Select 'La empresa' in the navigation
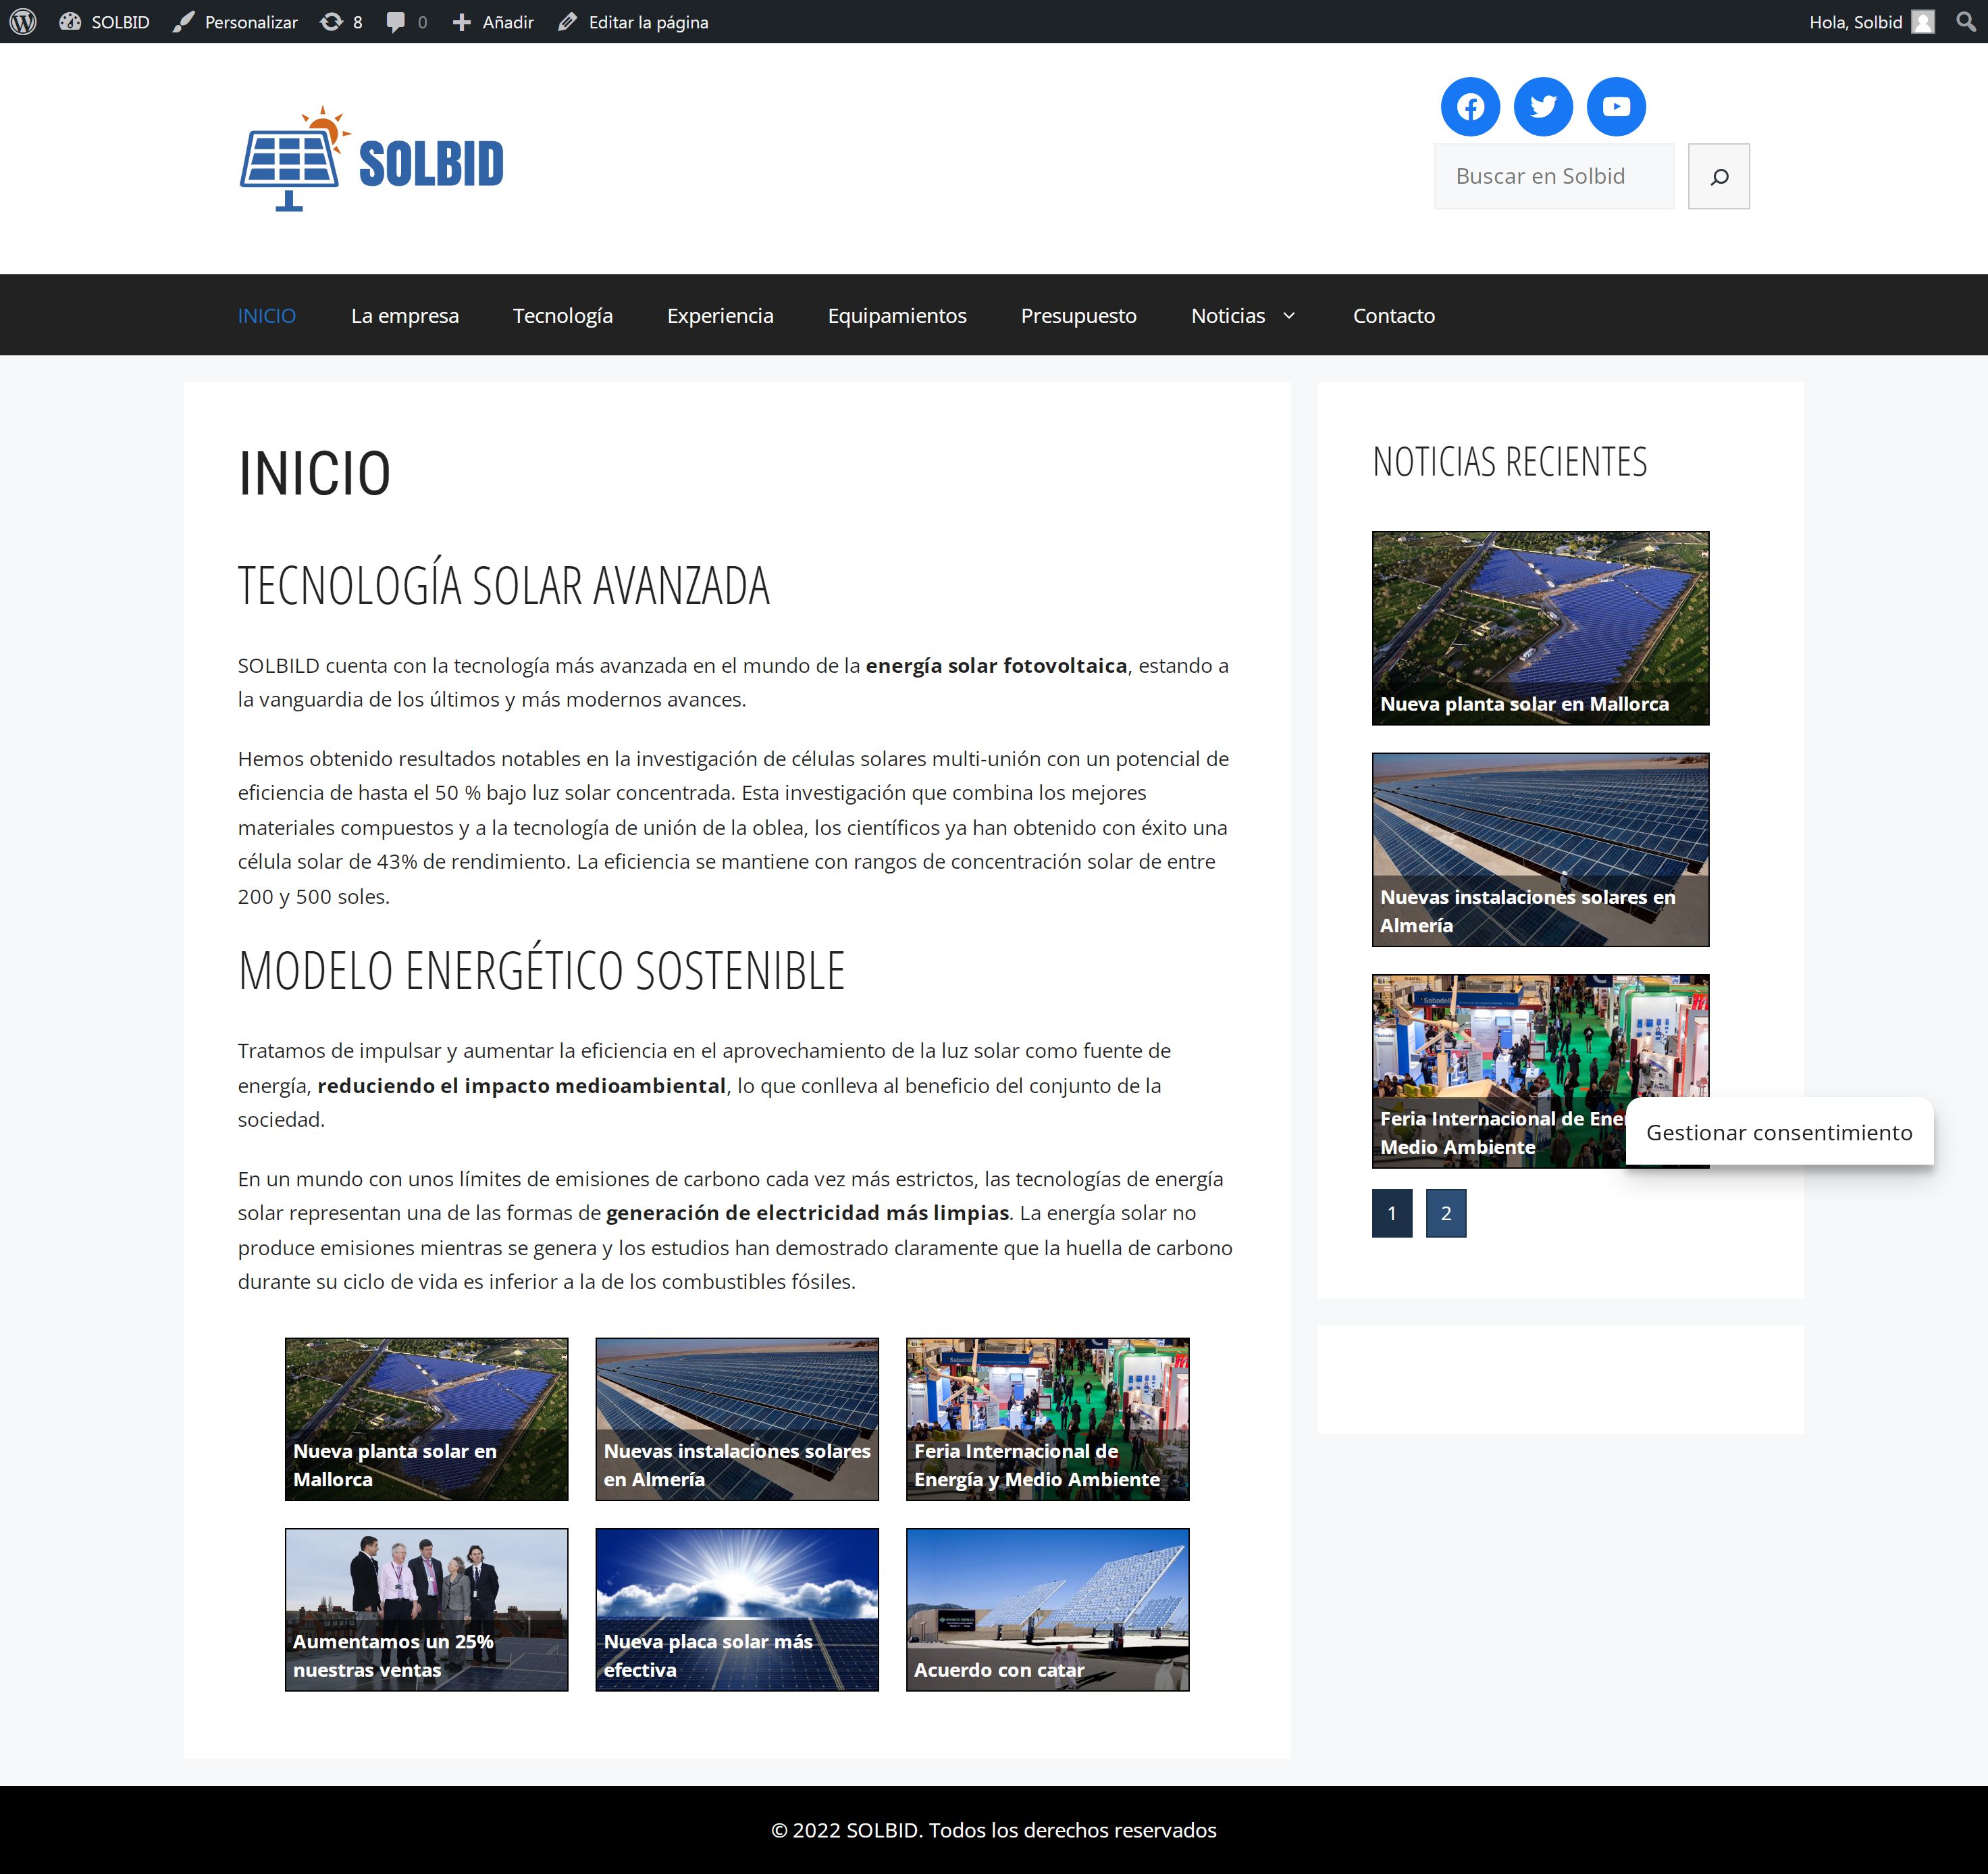Image resolution: width=1988 pixels, height=1874 pixels. coord(404,315)
